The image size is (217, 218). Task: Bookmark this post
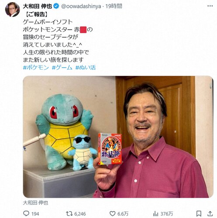199,214
